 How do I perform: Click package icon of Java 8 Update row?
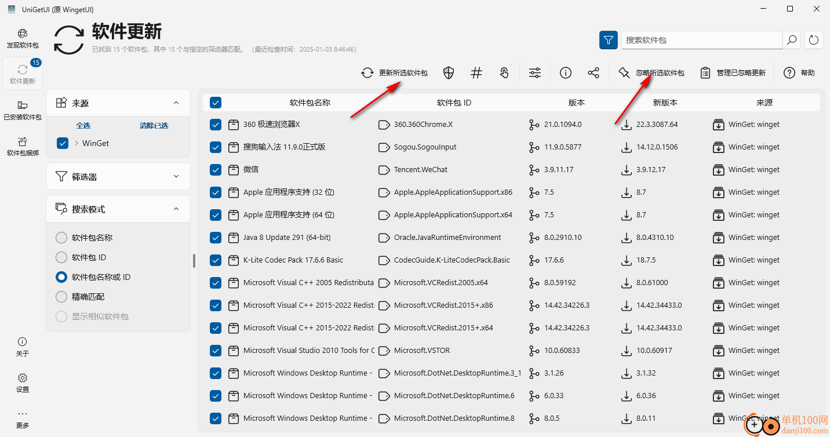[x=234, y=237]
